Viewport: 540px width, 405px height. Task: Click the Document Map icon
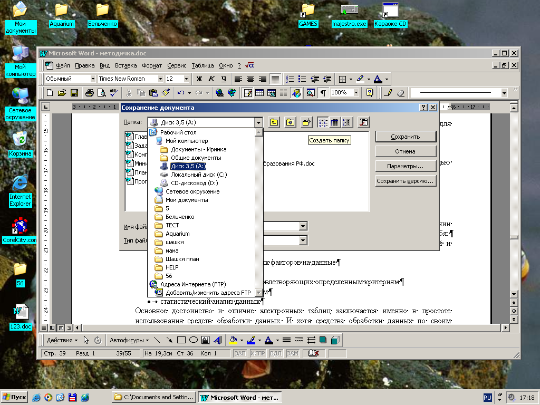pyautogui.click(x=311, y=93)
